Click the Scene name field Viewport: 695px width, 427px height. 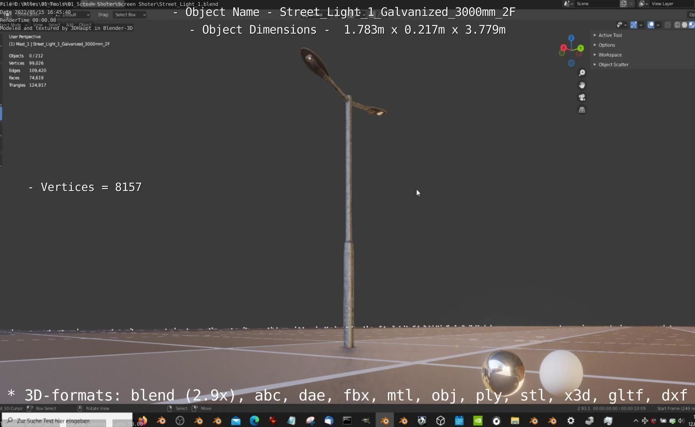click(597, 4)
